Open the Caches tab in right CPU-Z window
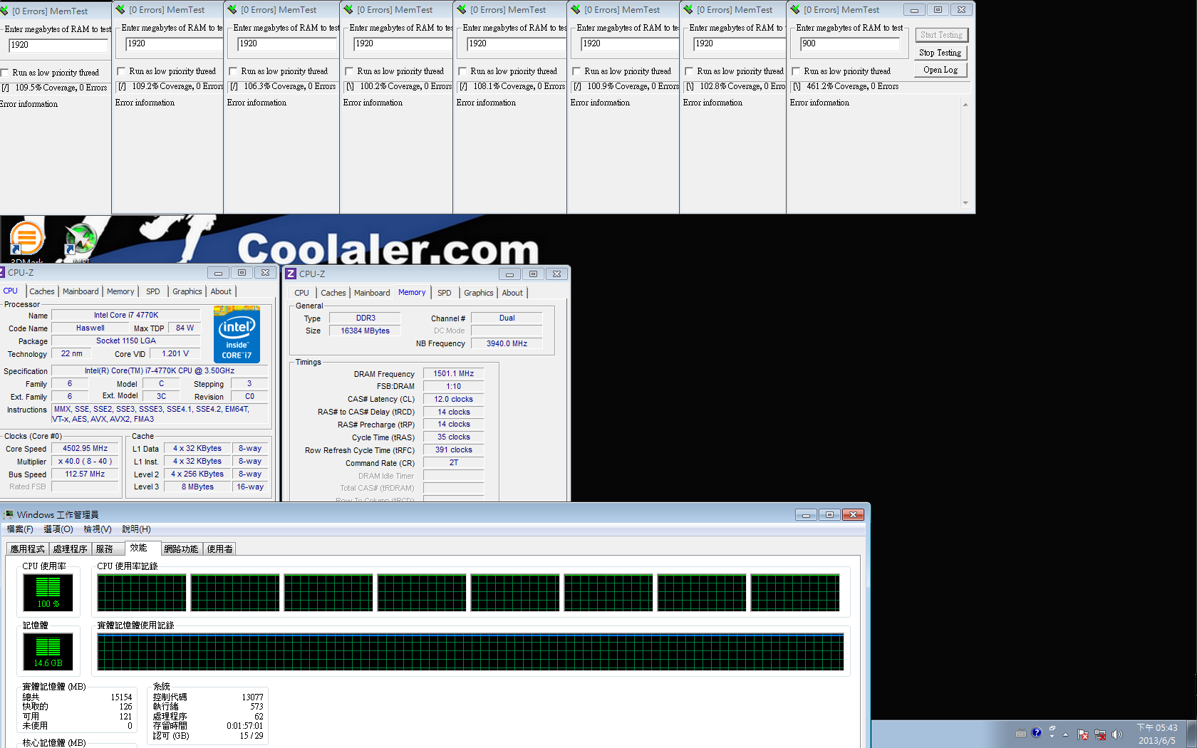Screen dimensions: 1197x748 [333, 293]
